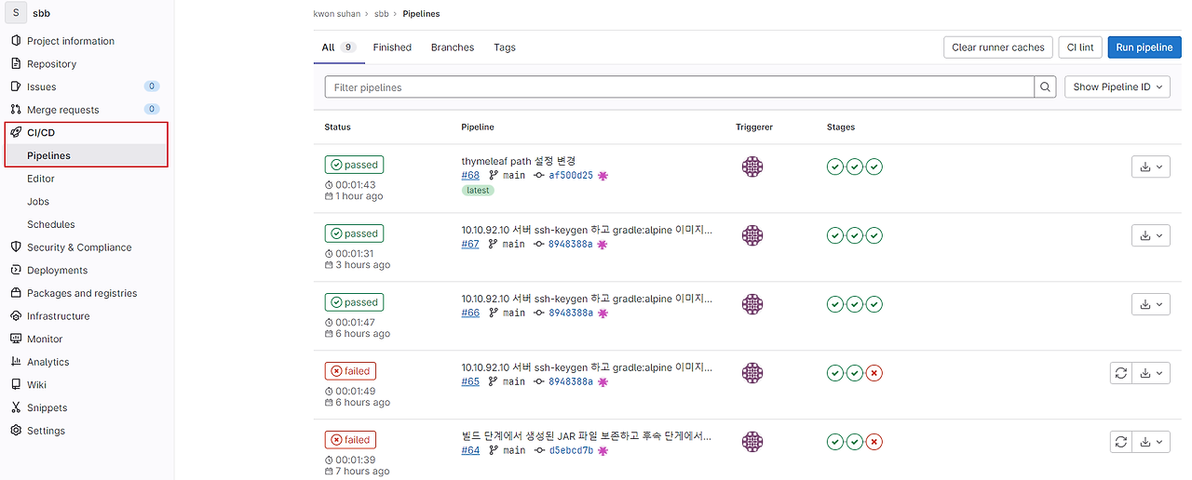
Task: Click the search magnifier icon button
Action: pos(1046,87)
